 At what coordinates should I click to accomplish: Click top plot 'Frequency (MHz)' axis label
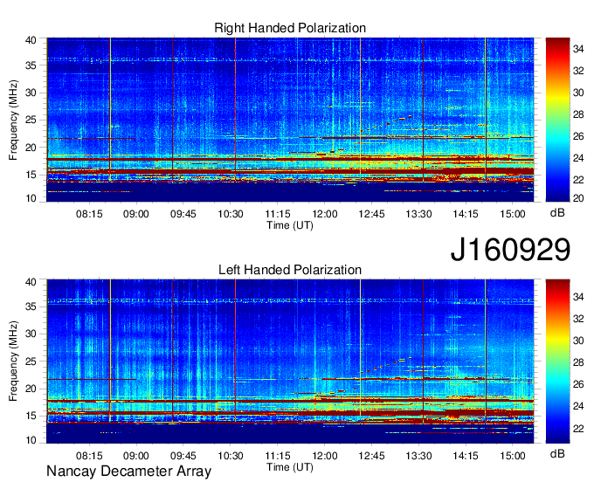coord(13,120)
